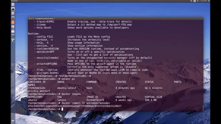Click the 'ubuntu:latest' image value
This screenshot has width=221, height=124.
[67, 88]
